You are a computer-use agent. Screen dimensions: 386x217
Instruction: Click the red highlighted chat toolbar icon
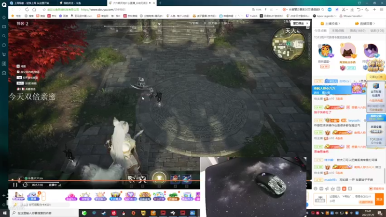(344, 189)
